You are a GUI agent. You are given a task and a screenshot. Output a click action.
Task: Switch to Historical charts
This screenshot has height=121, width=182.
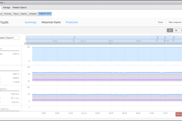(51, 22)
